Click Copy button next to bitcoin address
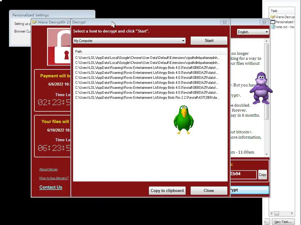The height and width of the screenshot is (225, 301). [x=262, y=175]
